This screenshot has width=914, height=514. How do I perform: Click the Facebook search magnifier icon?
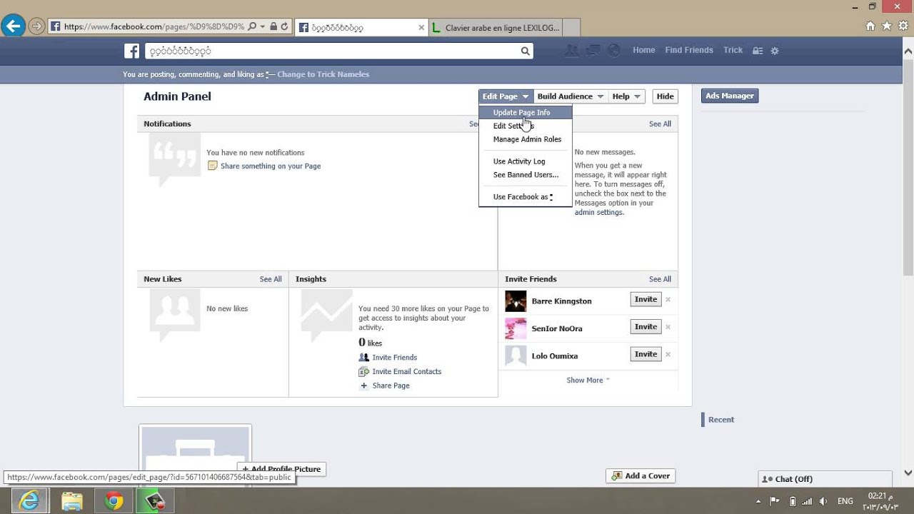(525, 51)
